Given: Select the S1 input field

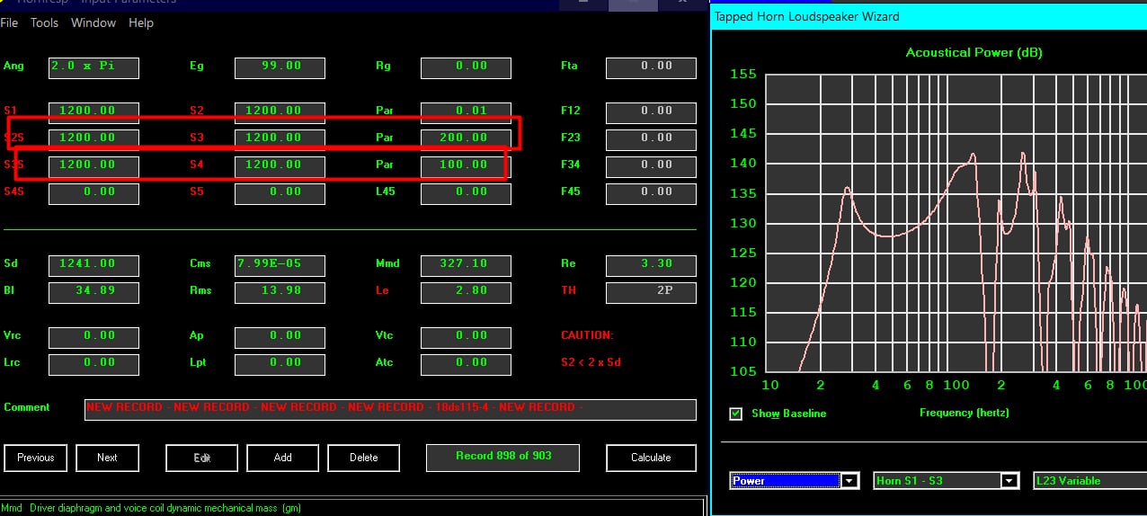Looking at the screenshot, I should (94, 112).
